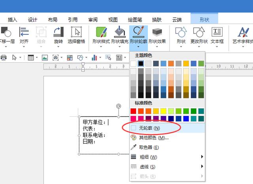The height and width of the screenshot is (184, 253).
Task: Expand the dropdown arrow under Rotate (旋转)
Action: [x=58, y=47]
